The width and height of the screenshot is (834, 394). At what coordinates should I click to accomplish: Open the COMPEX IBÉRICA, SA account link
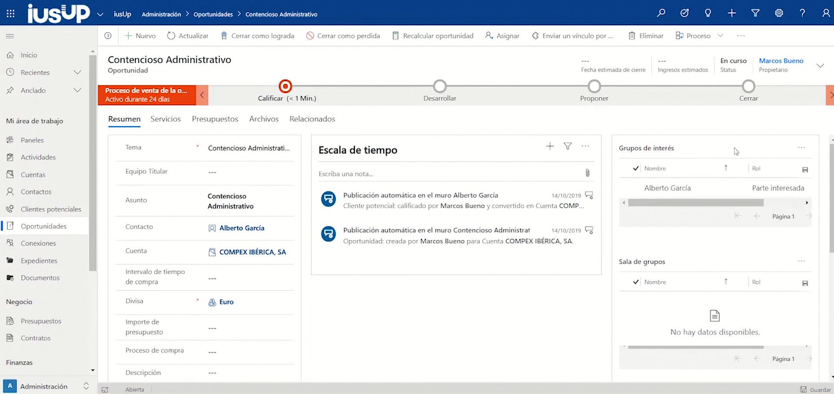[x=253, y=252]
